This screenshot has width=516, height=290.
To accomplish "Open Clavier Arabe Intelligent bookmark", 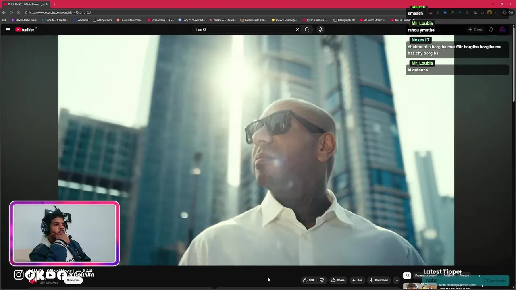I will (x=25, y=20).
